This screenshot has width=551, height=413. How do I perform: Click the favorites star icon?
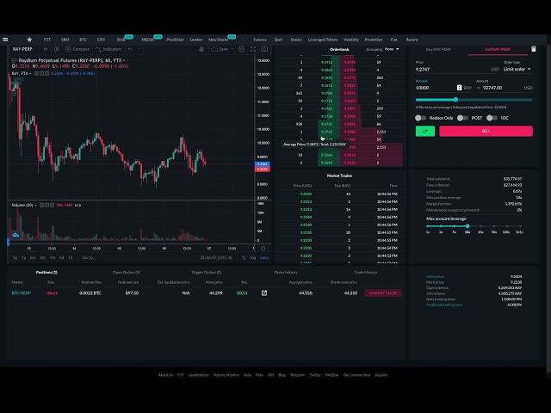point(29,40)
